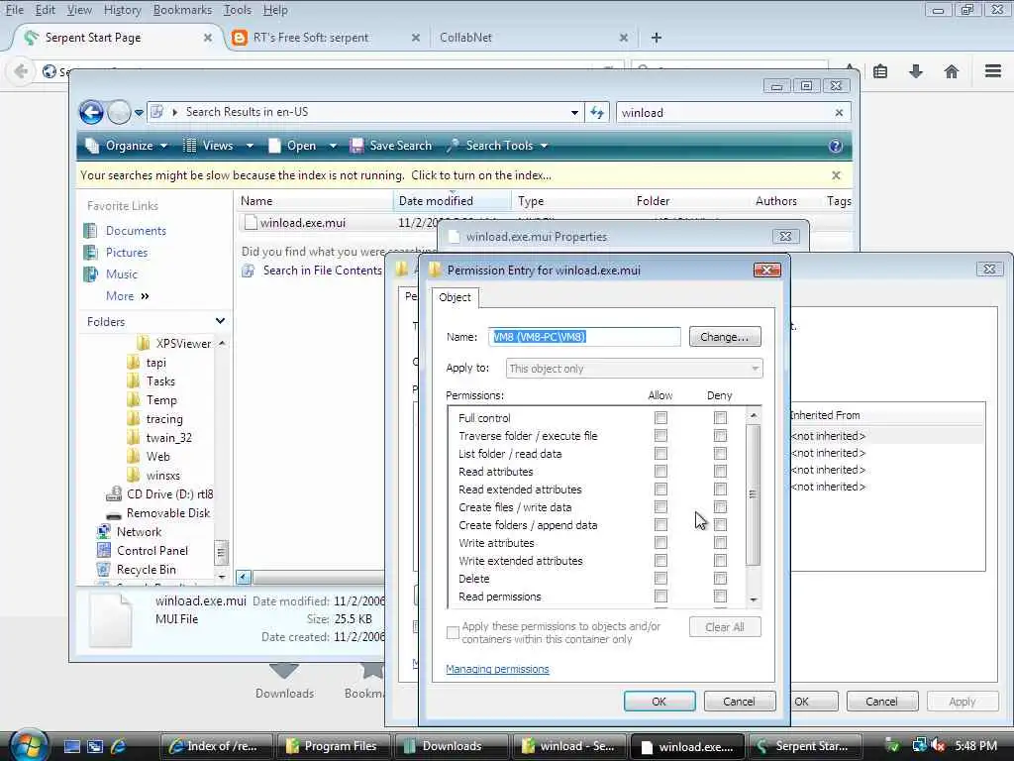Click the Explorer forward arrow button
The image size is (1014, 761).
pos(119,113)
